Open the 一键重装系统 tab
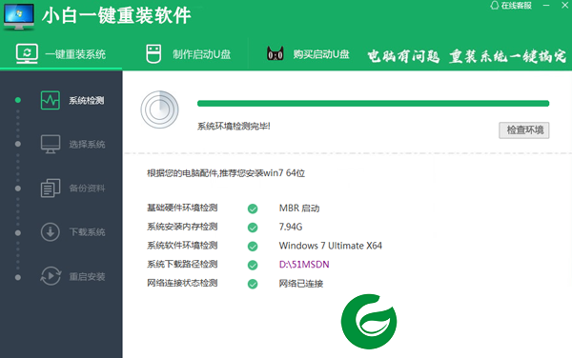Image resolution: width=572 pixels, height=358 pixels. pyautogui.click(x=61, y=54)
